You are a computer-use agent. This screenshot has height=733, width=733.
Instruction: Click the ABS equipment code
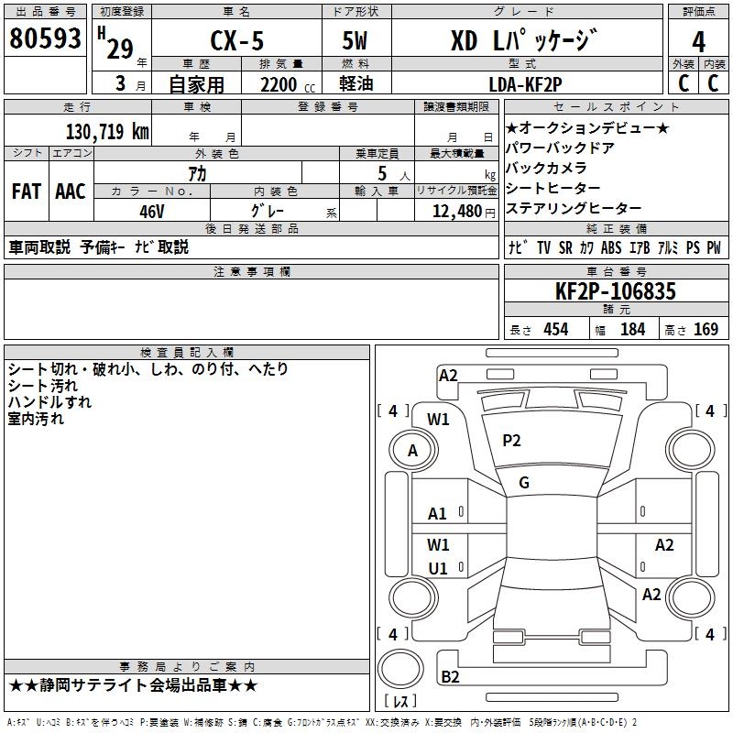pyautogui.click(x=611, y=247)
